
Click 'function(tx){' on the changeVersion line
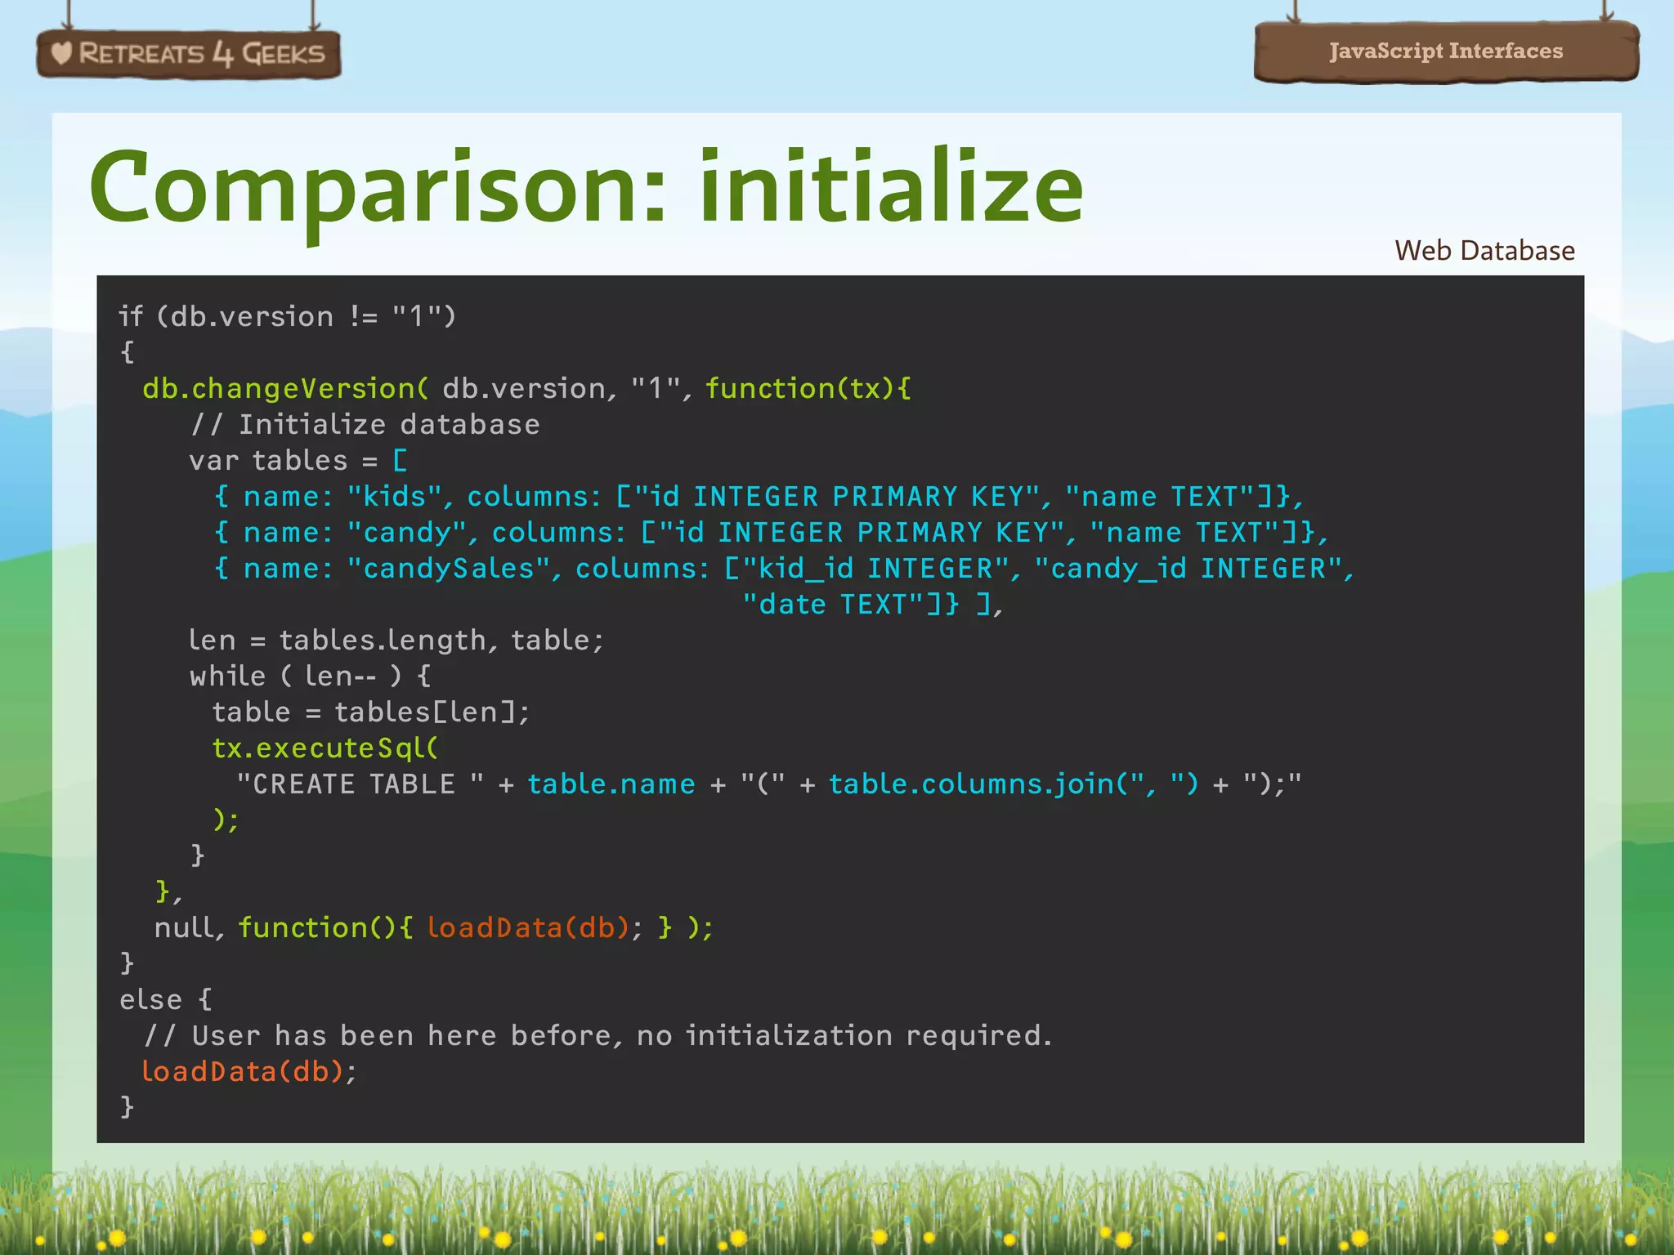click(808, 388)
